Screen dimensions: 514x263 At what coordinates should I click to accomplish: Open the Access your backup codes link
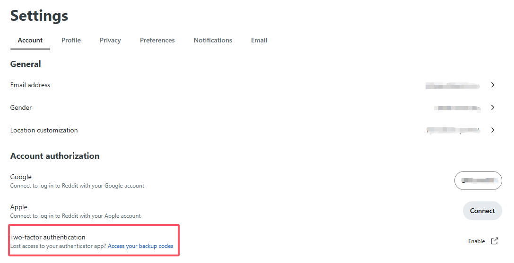pos(140,246)
